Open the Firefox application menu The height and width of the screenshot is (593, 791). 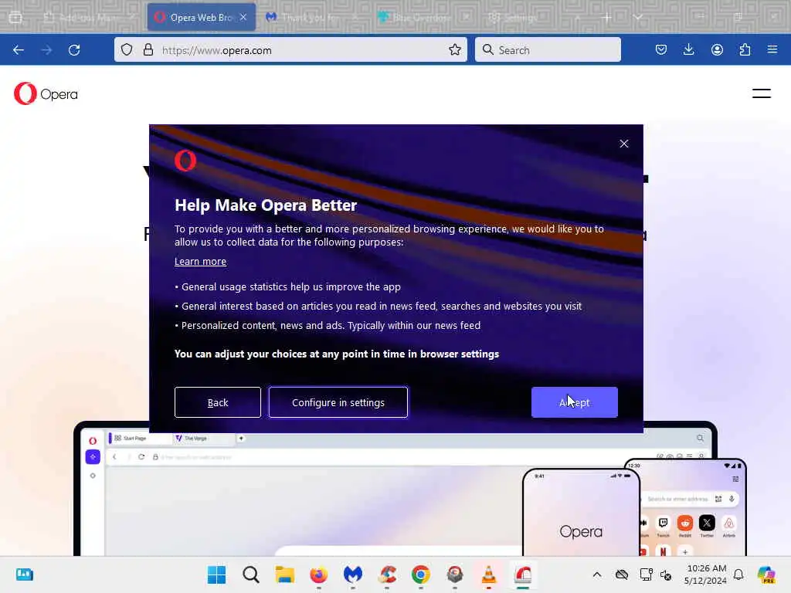coord(772,50)
